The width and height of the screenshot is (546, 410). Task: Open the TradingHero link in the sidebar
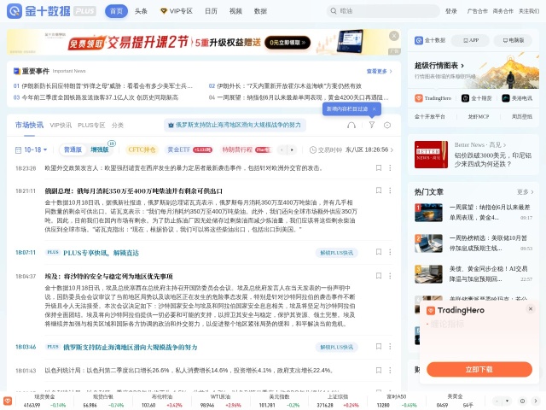[433, 98]
